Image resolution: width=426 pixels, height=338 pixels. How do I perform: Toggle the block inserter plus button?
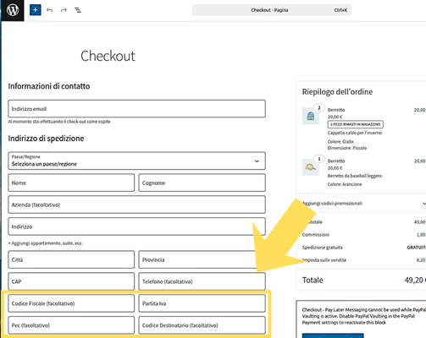[x=36, y=10]
